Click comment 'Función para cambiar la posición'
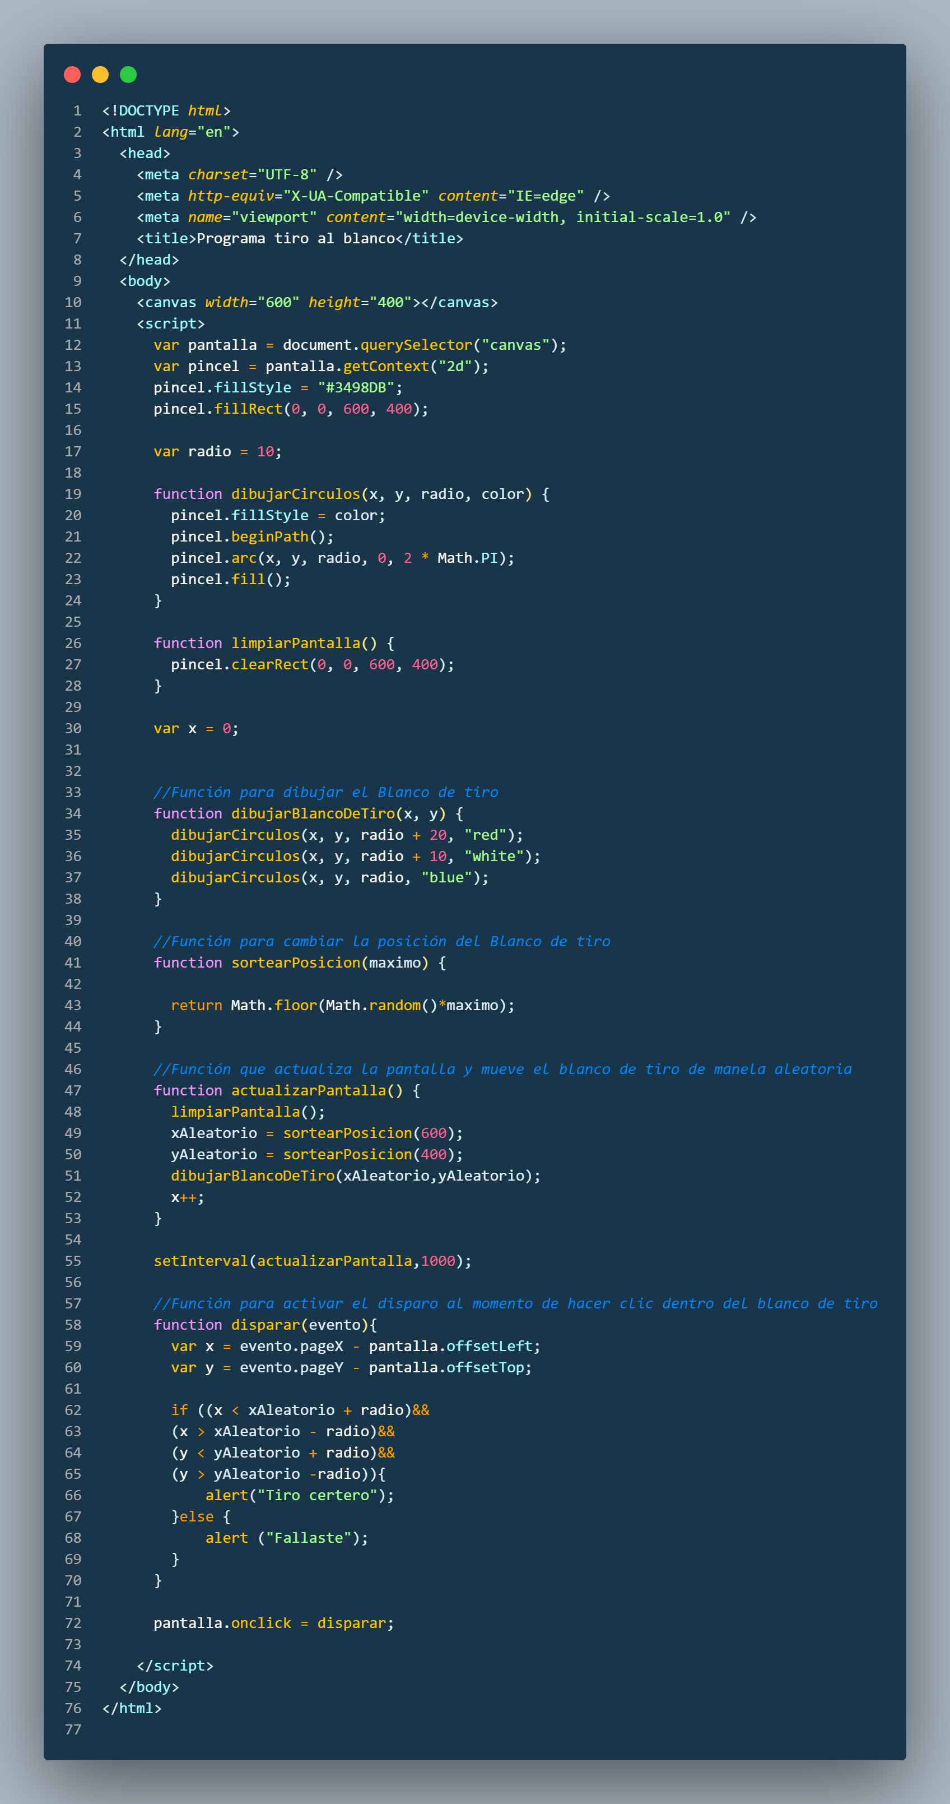950x1804 pixels. (x=382, y=941)
